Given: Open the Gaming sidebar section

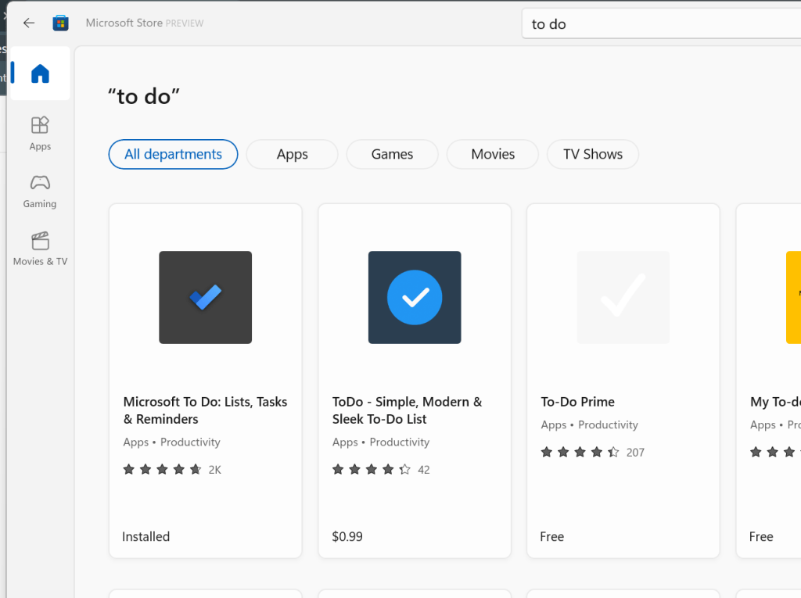Looking at the screenshot, I should point(40,191).
